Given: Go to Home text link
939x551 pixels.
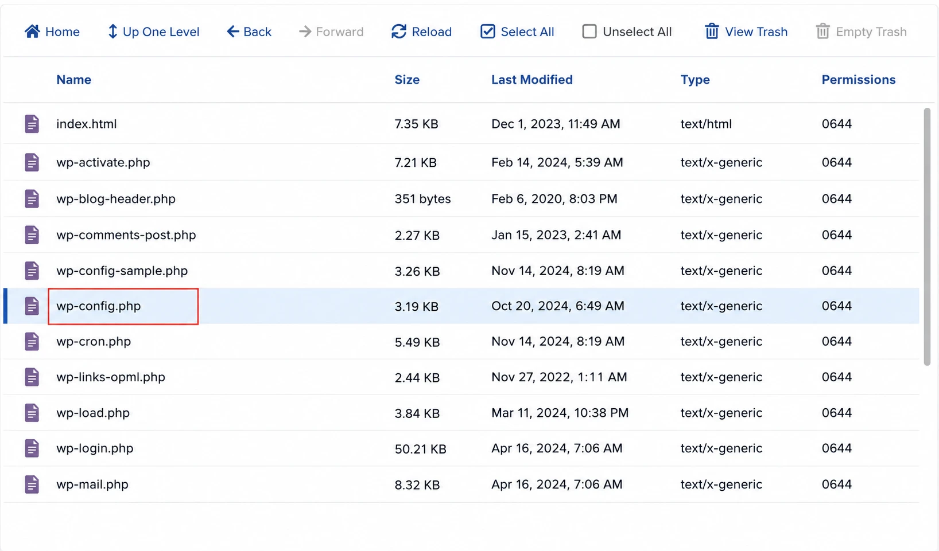Looking at the screenshot, I should [63, 32].
